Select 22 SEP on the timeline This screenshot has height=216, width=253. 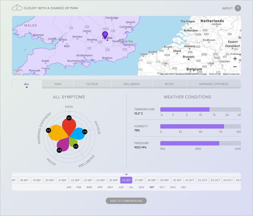click(x=75, y=180)
